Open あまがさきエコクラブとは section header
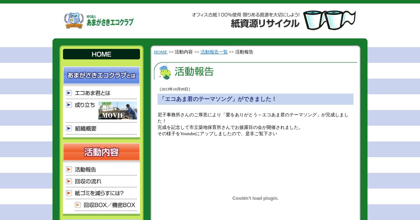 coord(101,75)
